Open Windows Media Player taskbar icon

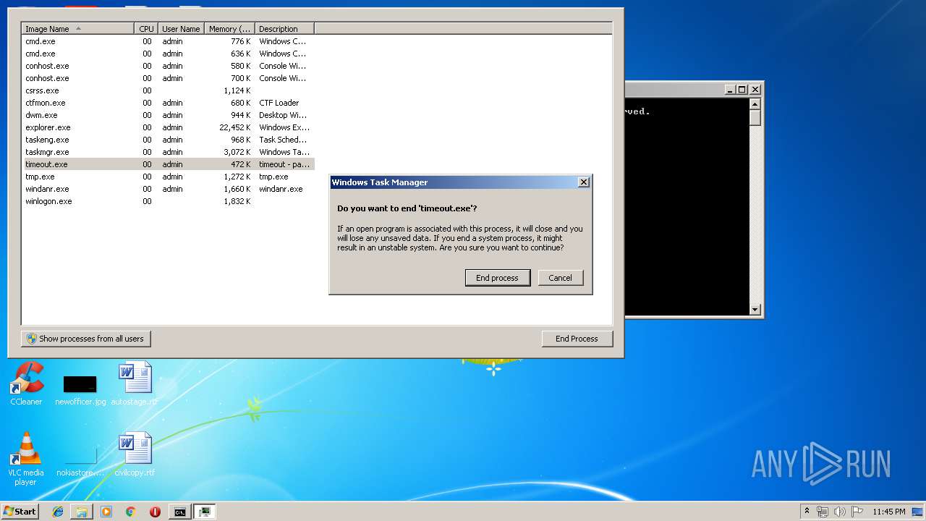coord(106,512)
